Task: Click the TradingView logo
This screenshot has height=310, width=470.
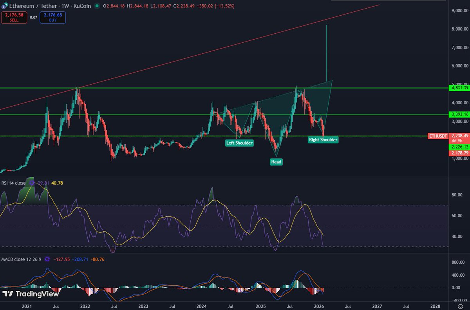Action: tap(31, 294)
